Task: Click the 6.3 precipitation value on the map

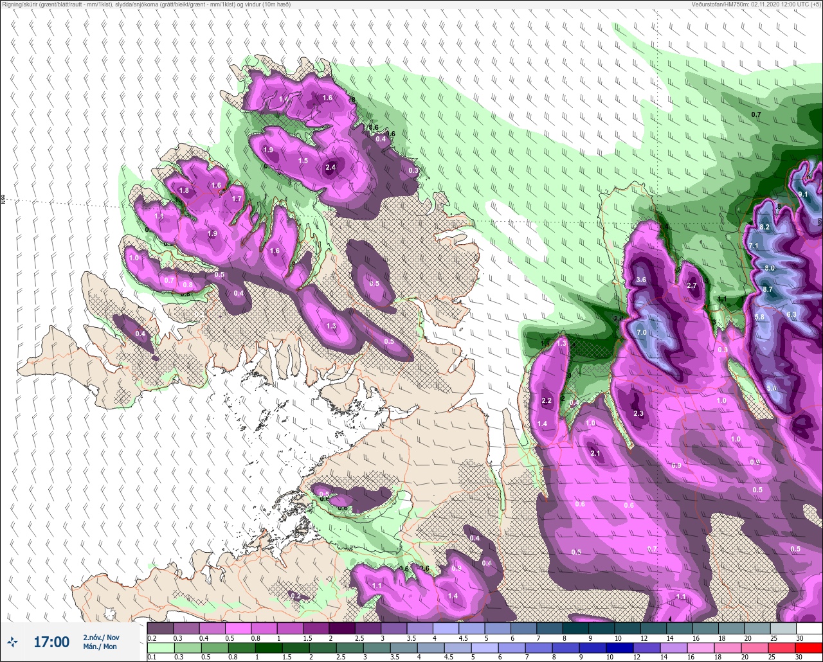Action: (791, 314)
